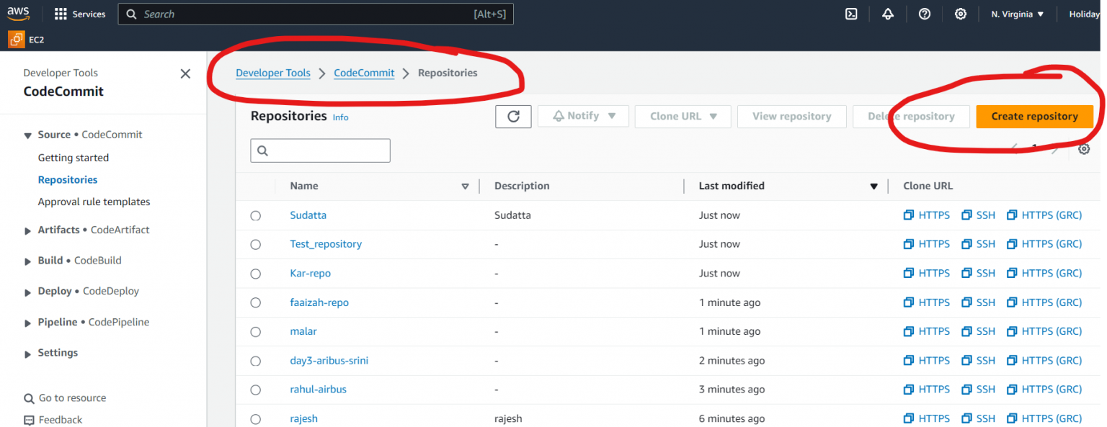
Task: Select the rajesh radio button
Action: coord(255,419)
